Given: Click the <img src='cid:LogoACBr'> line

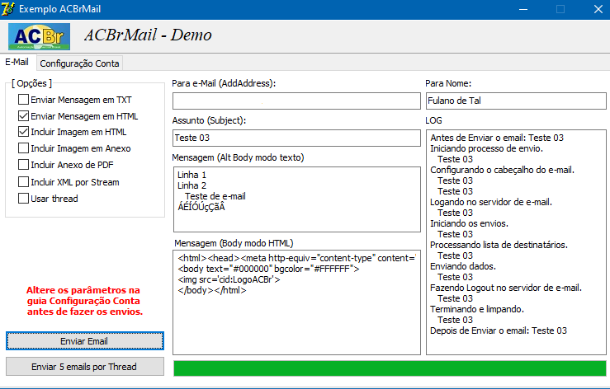Looking at the screenshot, I should (x=229, y=279).
